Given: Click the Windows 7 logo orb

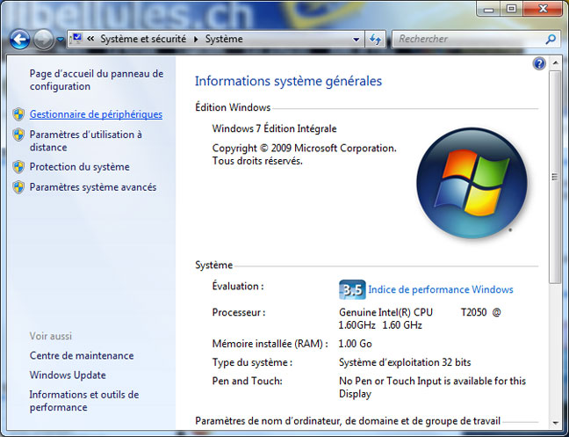Looking at the screenshot, I should [472, 183].
